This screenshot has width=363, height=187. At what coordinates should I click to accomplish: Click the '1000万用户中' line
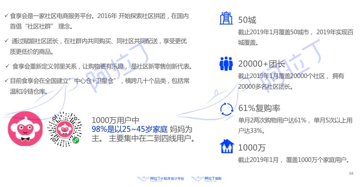pos(115,120)
